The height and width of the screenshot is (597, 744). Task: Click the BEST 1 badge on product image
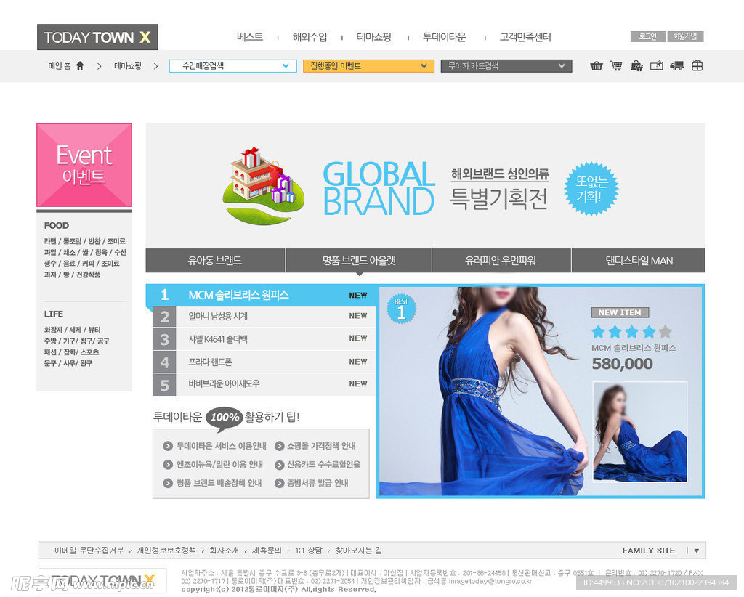click(401, 309)
